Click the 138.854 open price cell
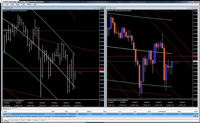The image size is (200, 123). [104, 114]
